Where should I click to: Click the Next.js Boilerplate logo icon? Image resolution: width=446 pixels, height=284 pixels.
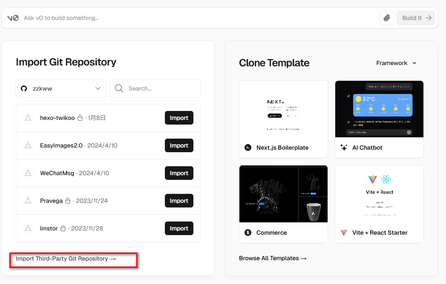[248, 148]
